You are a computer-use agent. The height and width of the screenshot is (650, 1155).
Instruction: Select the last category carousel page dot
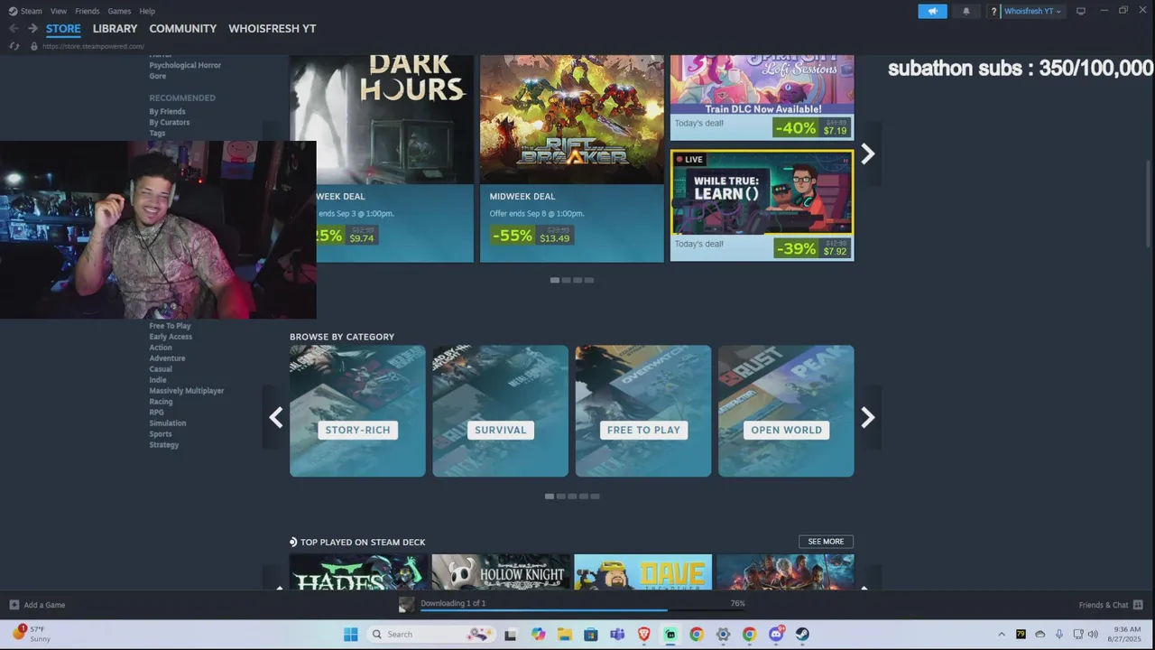pyautogui.click(x=595, y=496)
